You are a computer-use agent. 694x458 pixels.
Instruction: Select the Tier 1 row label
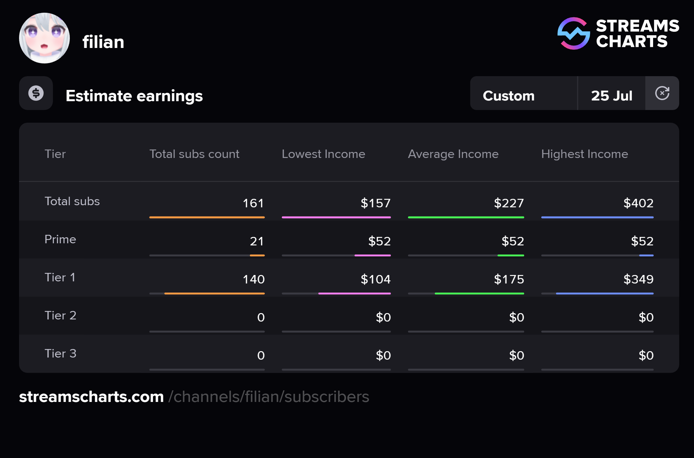click(60, 277)
